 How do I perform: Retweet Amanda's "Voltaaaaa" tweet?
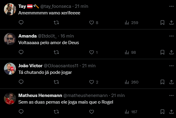56,52
